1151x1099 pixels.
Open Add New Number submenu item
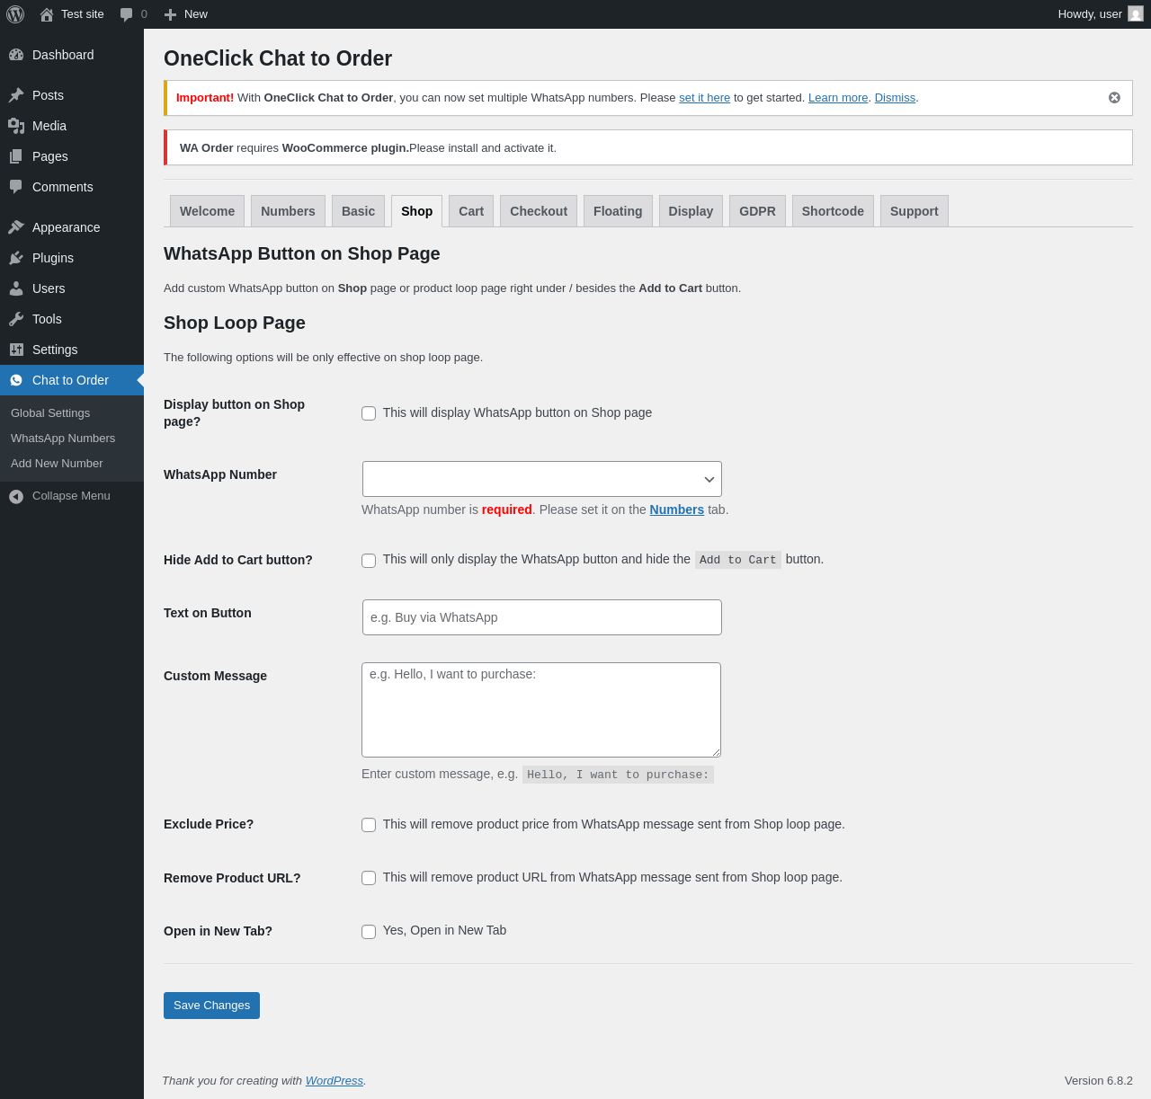pos(57,464)
